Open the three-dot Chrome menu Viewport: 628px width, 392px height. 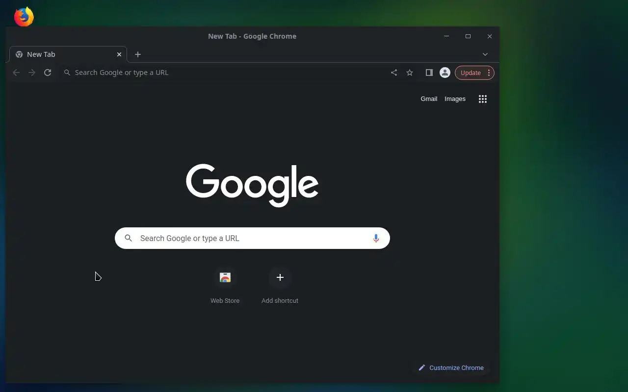pyautogui.click(x=489, y=73)
